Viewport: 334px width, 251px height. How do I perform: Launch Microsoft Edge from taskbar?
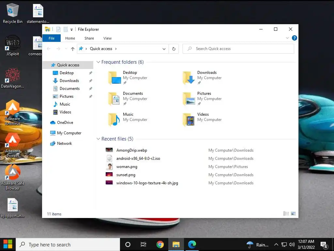tap(192, 244)
